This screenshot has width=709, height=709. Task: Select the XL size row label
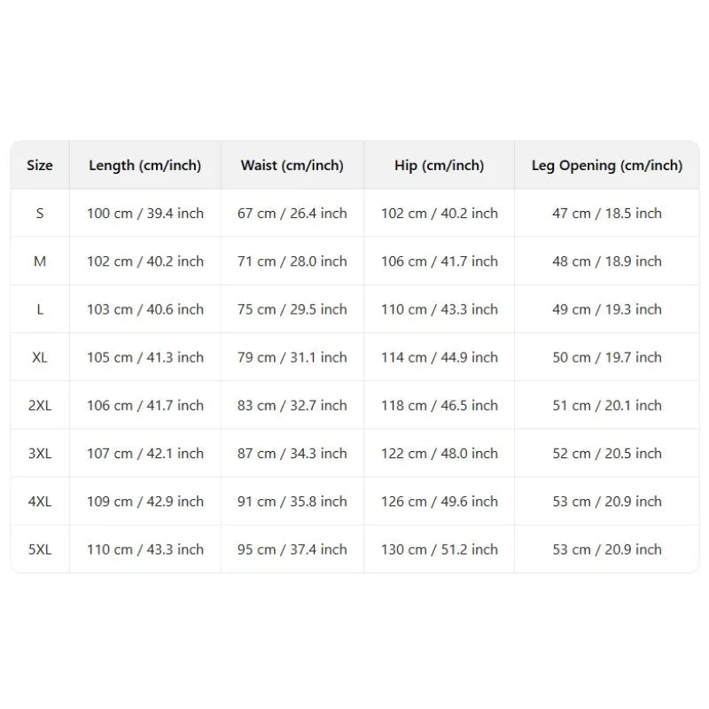pyautogui.click(x=40, y=358)
